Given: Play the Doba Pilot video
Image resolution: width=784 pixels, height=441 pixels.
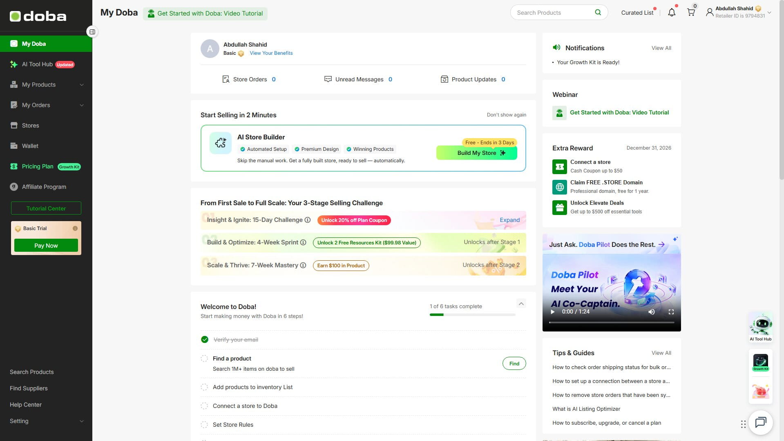Looking at the screenshot, I should 553,312.
